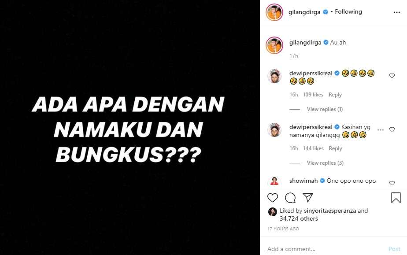Image resolution: width=407 pixels, height=255 pixels.
Task: Reply to dewiperssikreal's emoji comment
Action: [335, 95]
